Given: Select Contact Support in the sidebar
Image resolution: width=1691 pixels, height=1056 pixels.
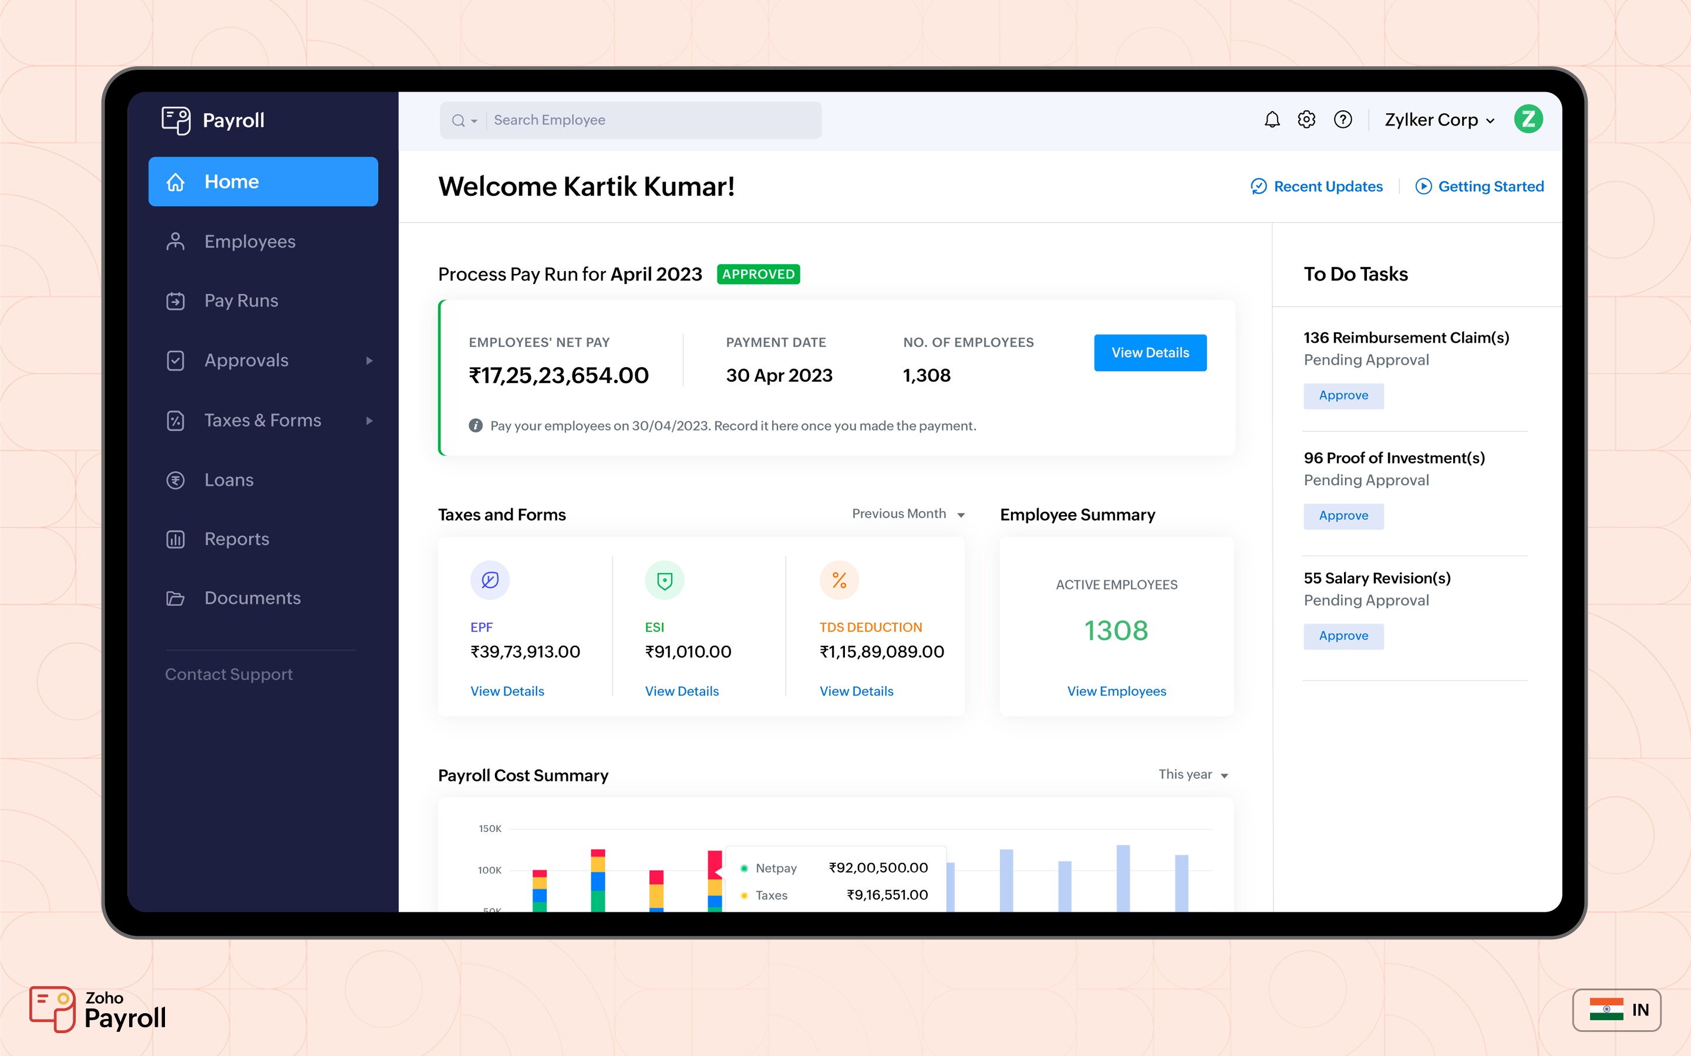Looking at the screenshot, I should (x=228, y=674).
